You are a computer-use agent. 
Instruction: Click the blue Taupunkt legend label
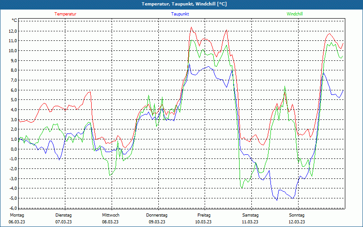[180, 14]
